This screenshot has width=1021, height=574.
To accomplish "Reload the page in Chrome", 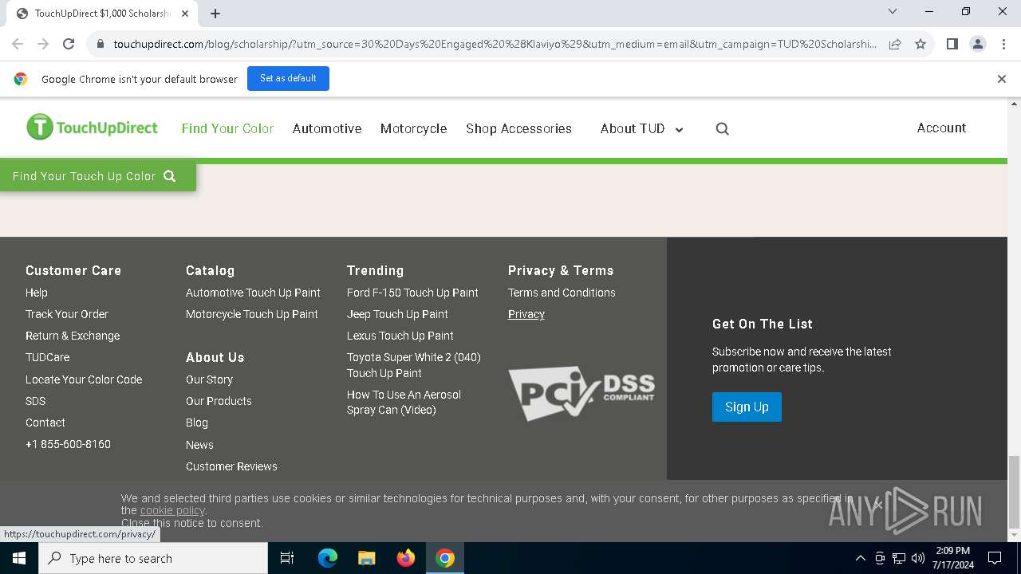I will pos(69,44).
